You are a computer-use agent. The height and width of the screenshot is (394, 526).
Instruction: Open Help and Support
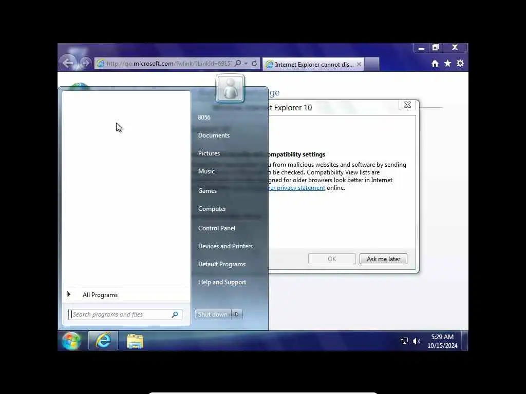click(222, 283)
